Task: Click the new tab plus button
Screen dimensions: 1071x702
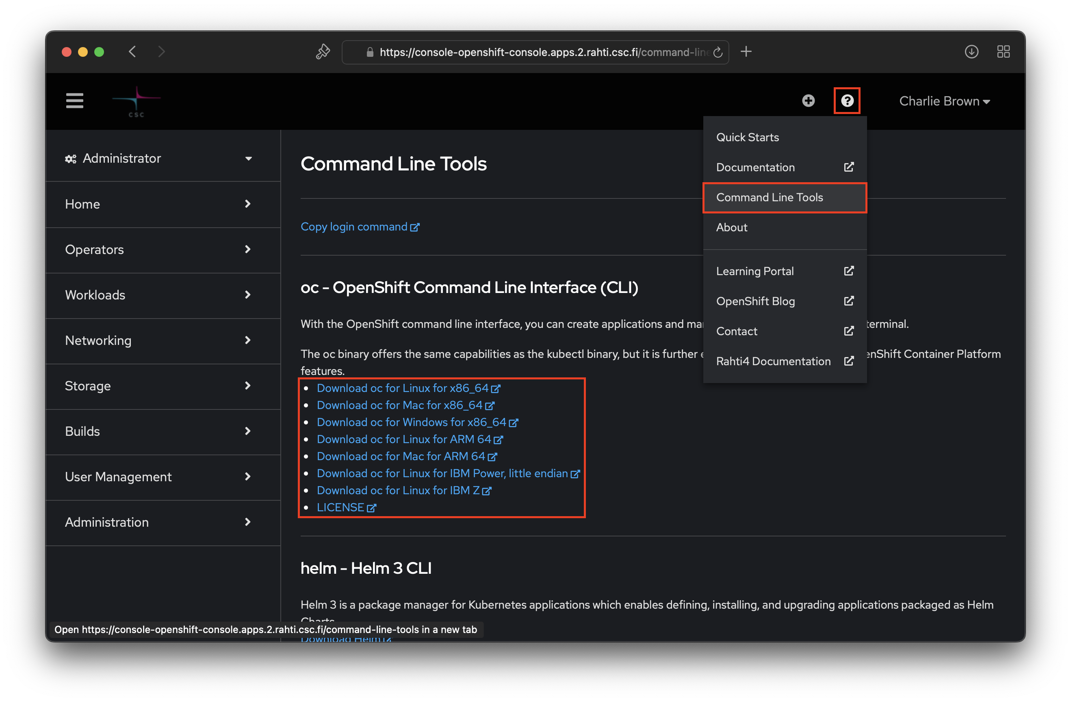Action: pos(746,52)
